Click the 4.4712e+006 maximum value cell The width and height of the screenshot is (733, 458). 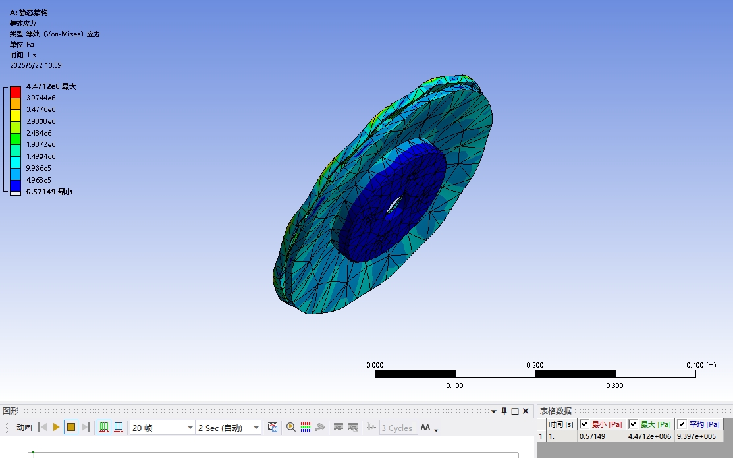(650, 436)
